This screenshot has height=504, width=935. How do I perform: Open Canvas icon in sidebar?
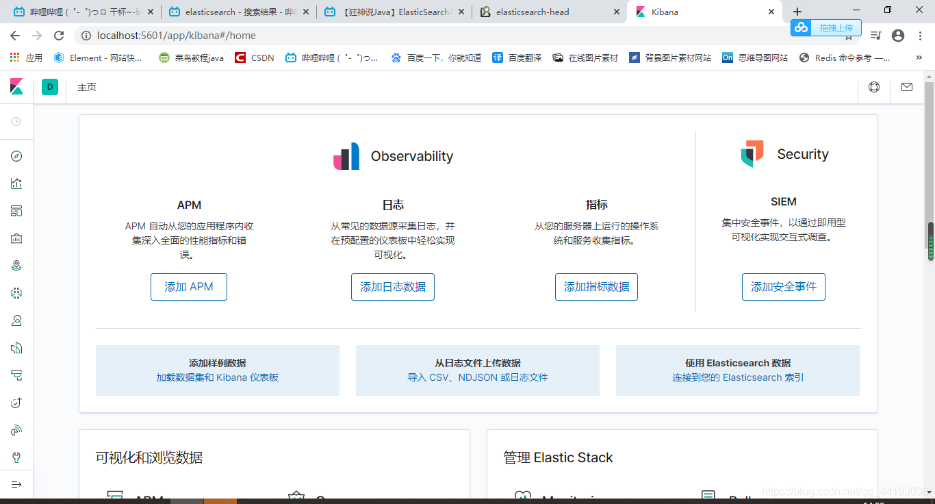(16, 238)
